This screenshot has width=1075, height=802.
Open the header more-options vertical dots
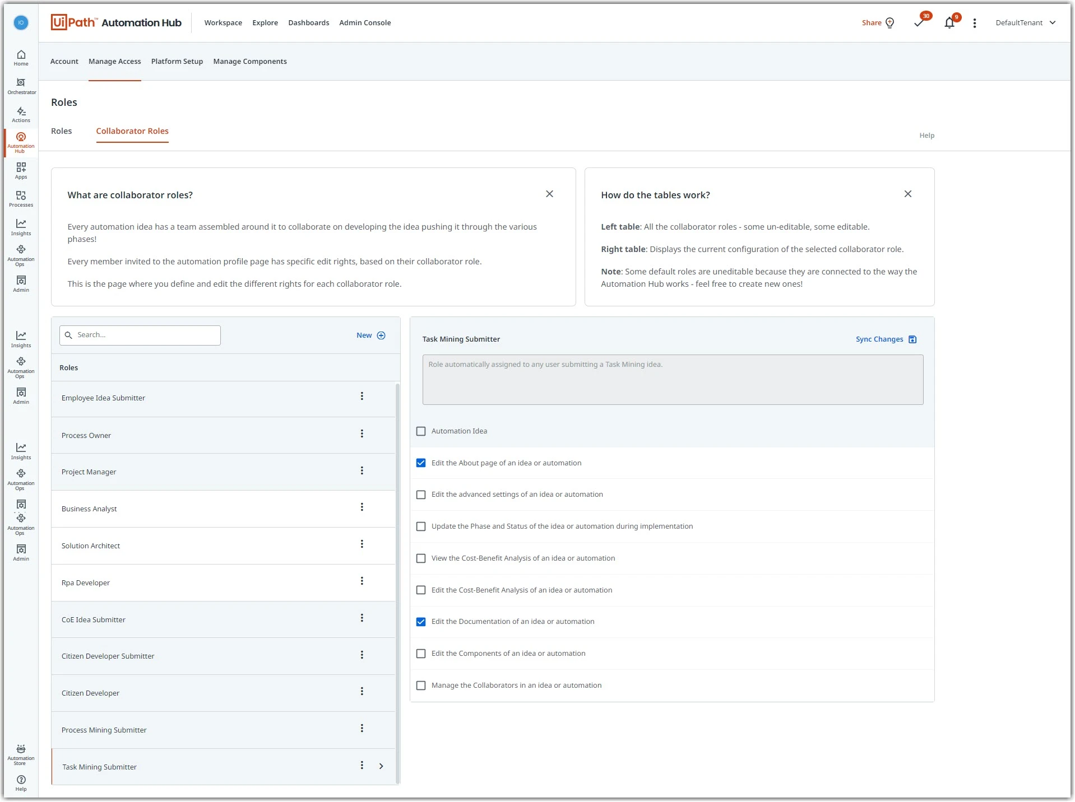pyautogui.click(x=975, y=23)
